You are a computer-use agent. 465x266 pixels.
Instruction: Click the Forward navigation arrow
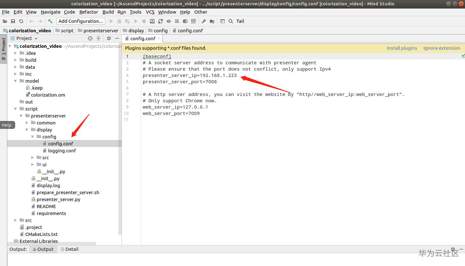click(x=40, y=21)
